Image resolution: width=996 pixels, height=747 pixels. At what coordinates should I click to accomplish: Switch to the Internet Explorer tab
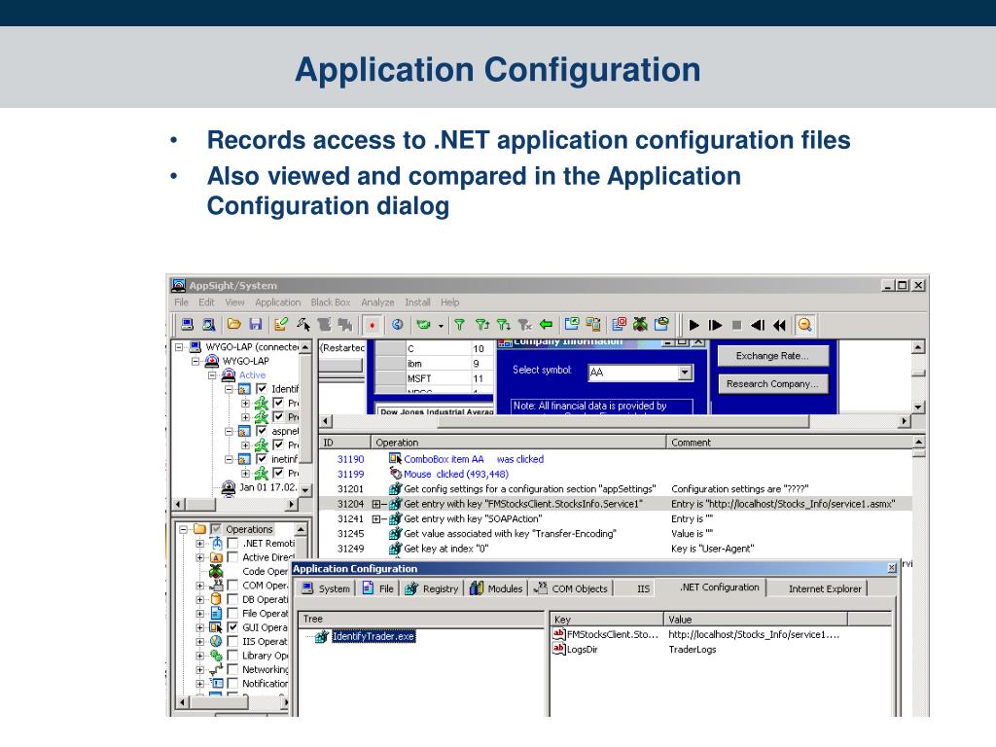[x=825, y=588]
